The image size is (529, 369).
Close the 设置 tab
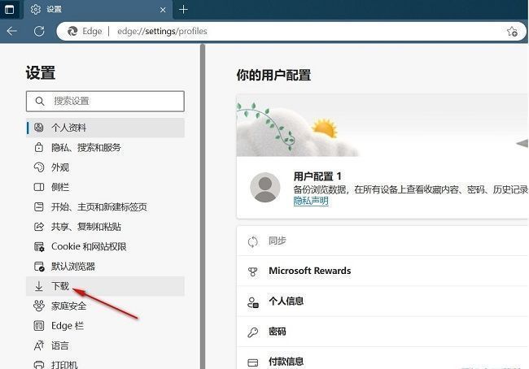click(163, 10)
